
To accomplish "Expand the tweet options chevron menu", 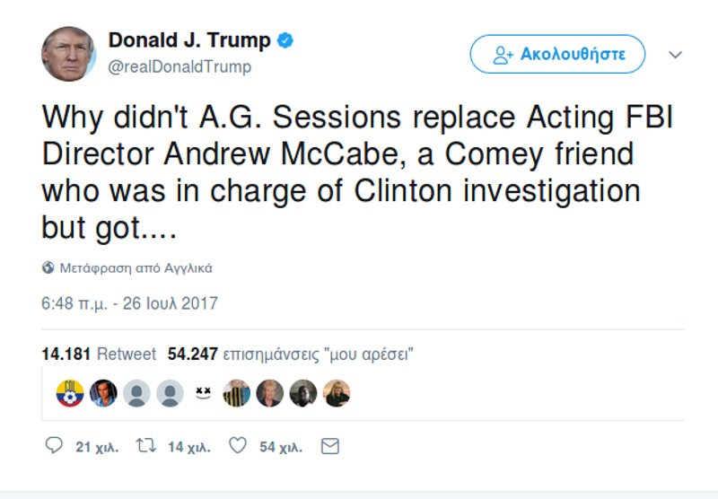I will click(x=676, y=55).
